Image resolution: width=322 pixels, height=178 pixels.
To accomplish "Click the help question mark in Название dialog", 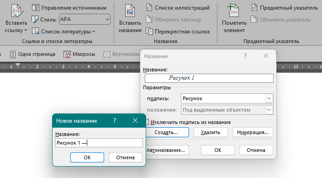I will coord(245,56).
